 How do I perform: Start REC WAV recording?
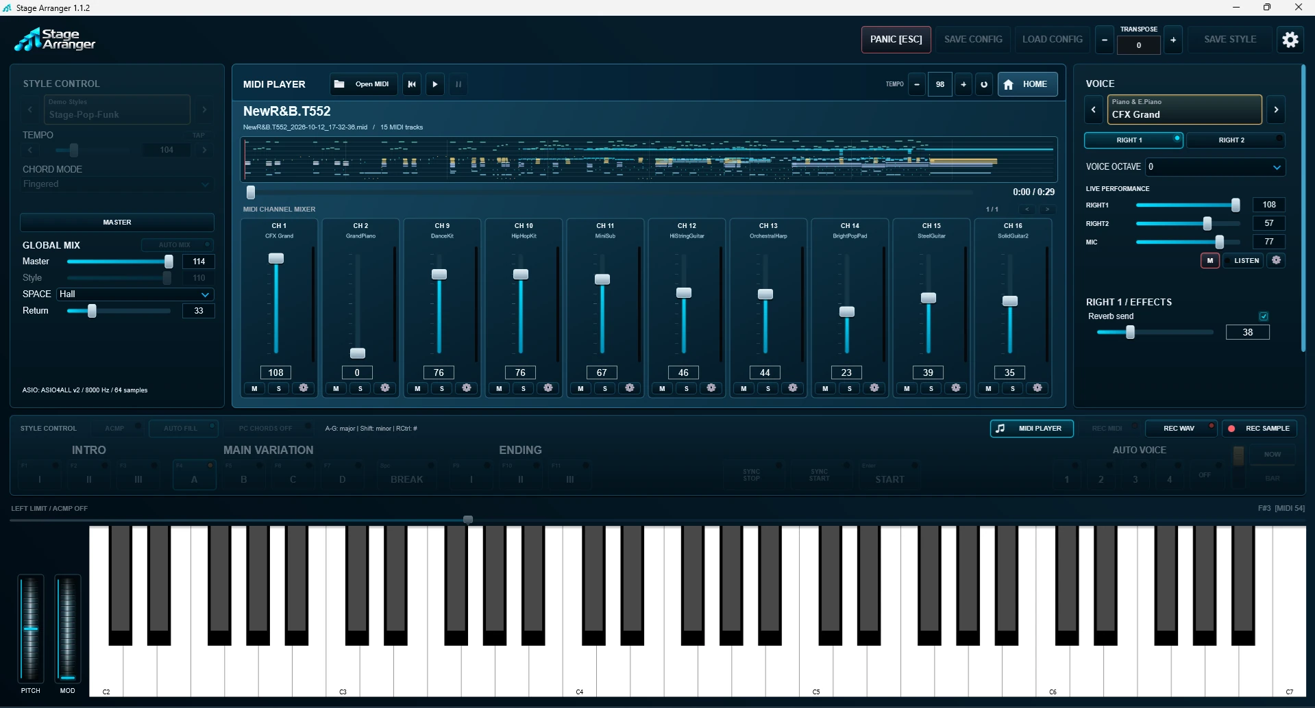1181,429
